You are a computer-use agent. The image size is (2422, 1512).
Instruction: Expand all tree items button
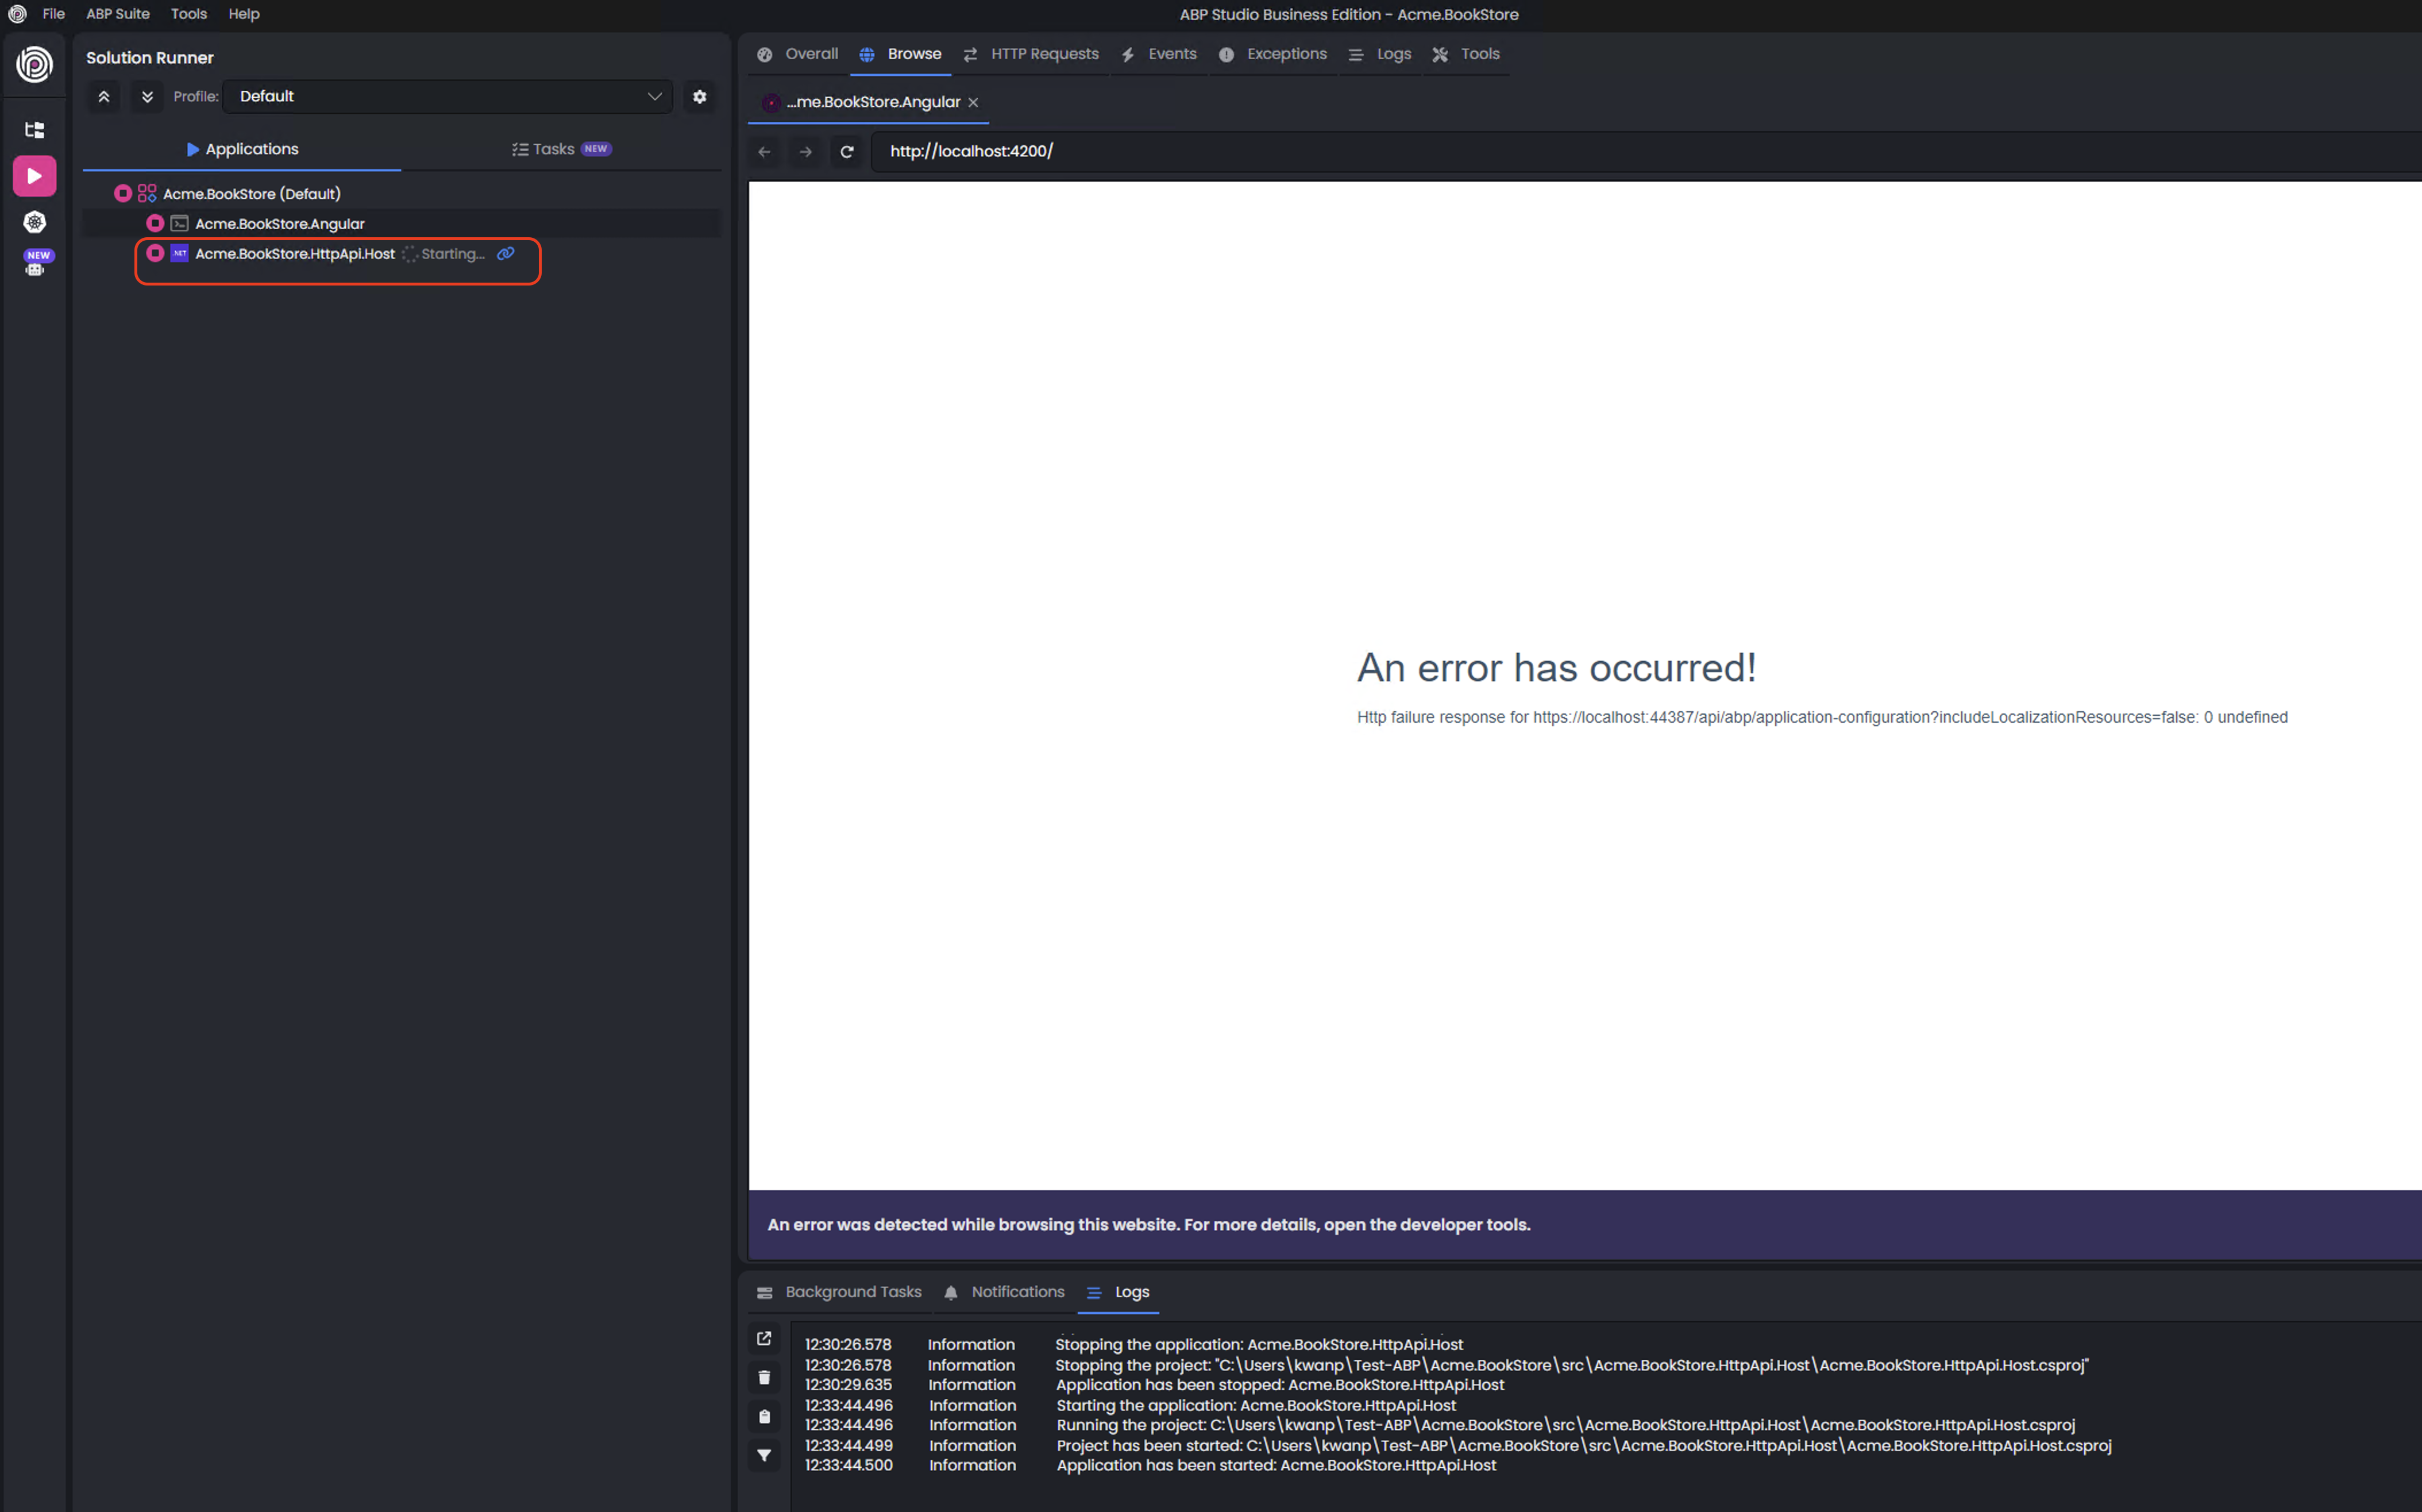tap(147, 96)
